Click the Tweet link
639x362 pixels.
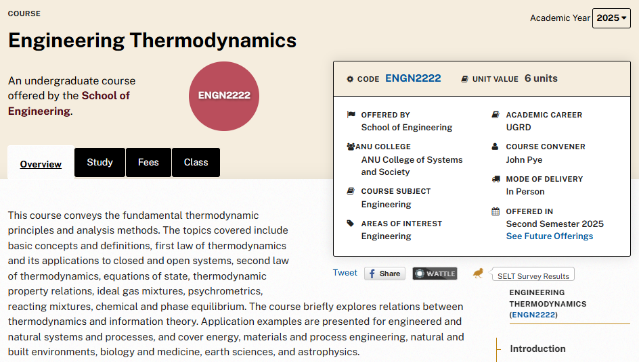(x=345, y=273)
